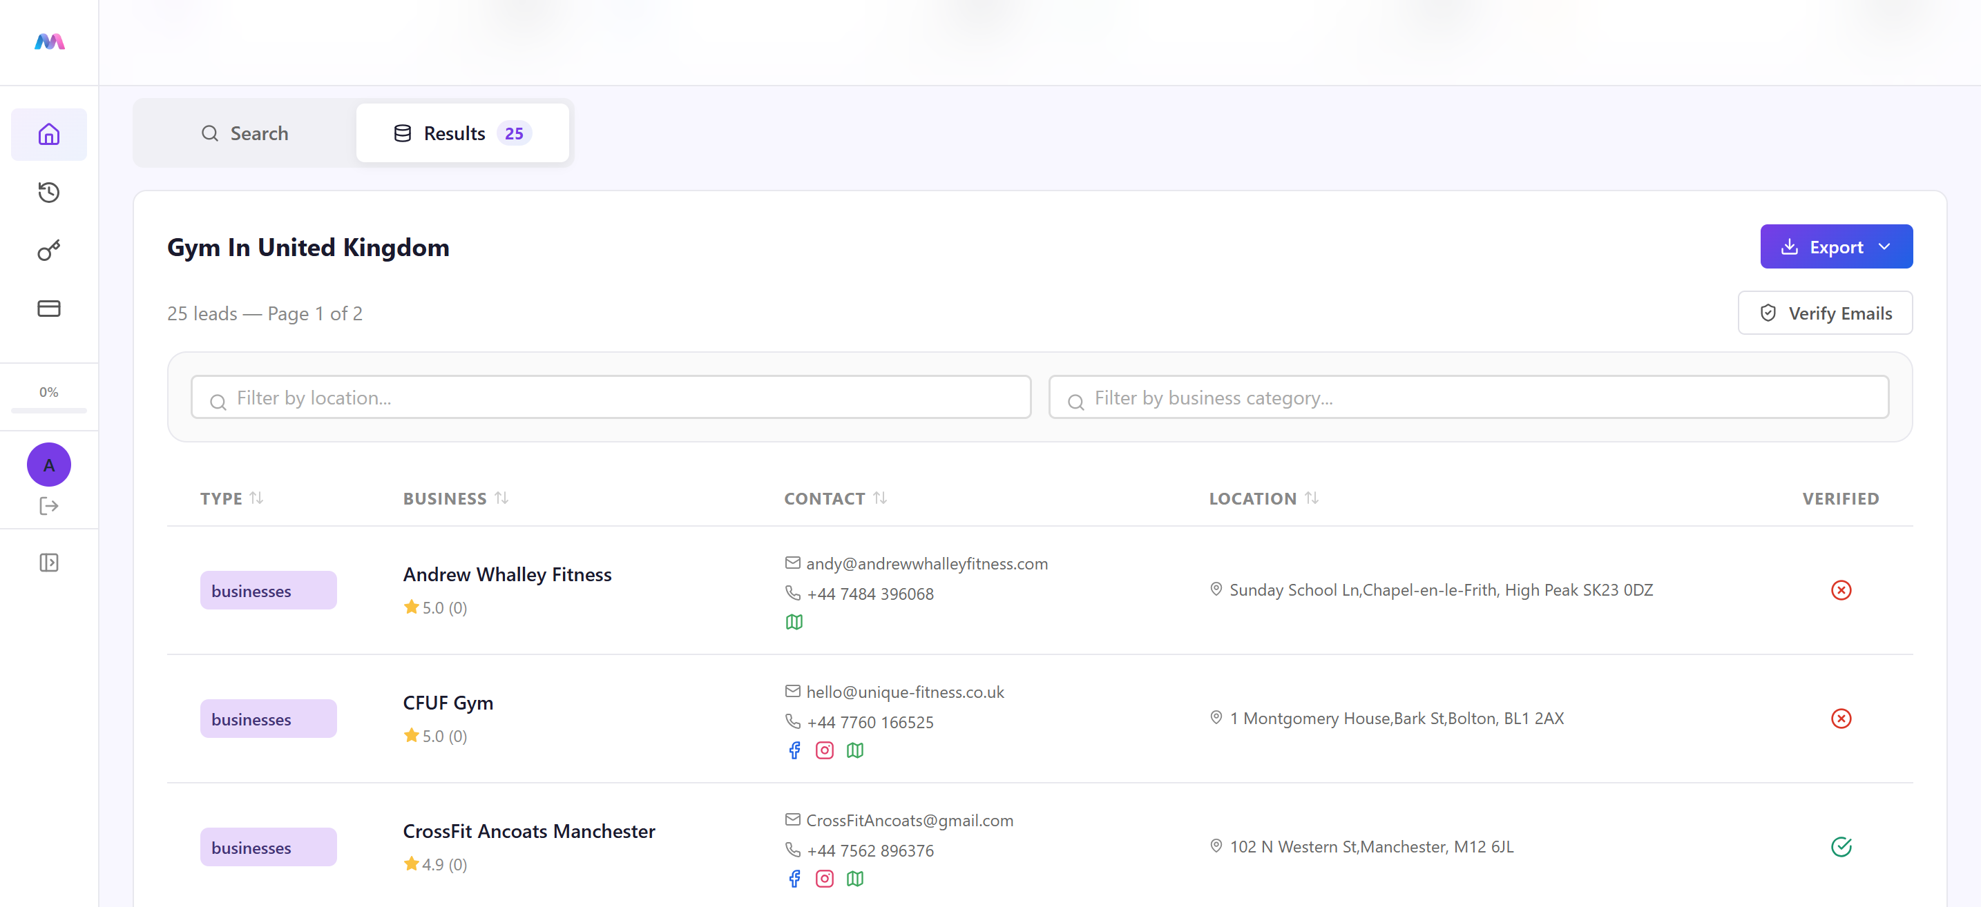Open the billing credit card icon
Image resolution: width=1981 pixels, height=907 pixels.
tap(48, 309)
